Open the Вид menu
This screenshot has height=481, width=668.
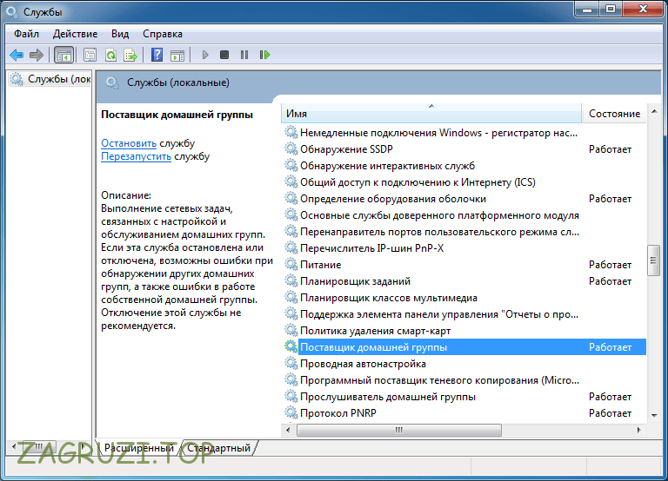[120, 34]
